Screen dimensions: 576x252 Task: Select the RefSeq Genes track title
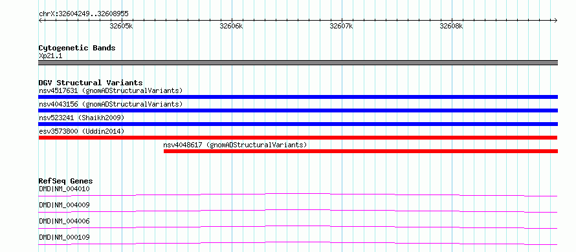click(x=66, y=181)
